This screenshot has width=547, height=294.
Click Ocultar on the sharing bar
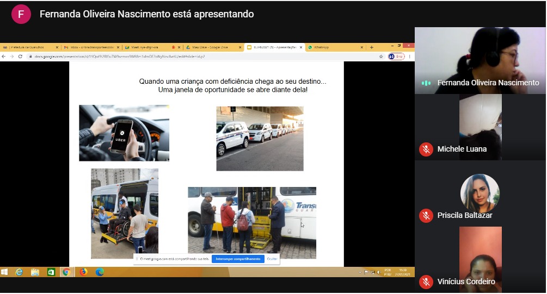click(x=272, y=259)
